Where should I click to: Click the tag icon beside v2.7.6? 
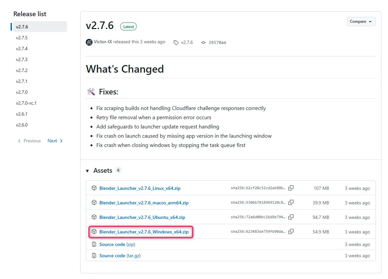click(176, 43)
